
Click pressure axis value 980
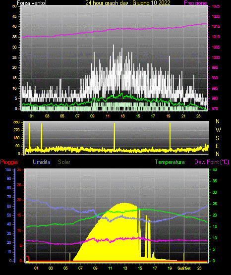(215, 98)
